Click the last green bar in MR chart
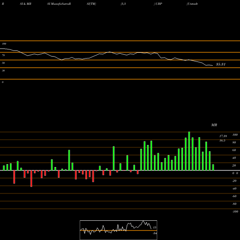Image resolution: width=240 pixels, height=240 pixels. pos(213,168)
